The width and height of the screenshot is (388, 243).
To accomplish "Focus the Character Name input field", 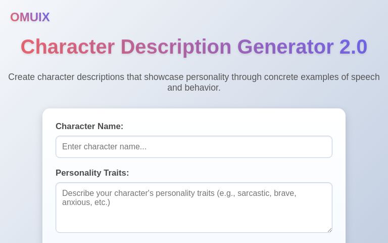I will (194, 147).
